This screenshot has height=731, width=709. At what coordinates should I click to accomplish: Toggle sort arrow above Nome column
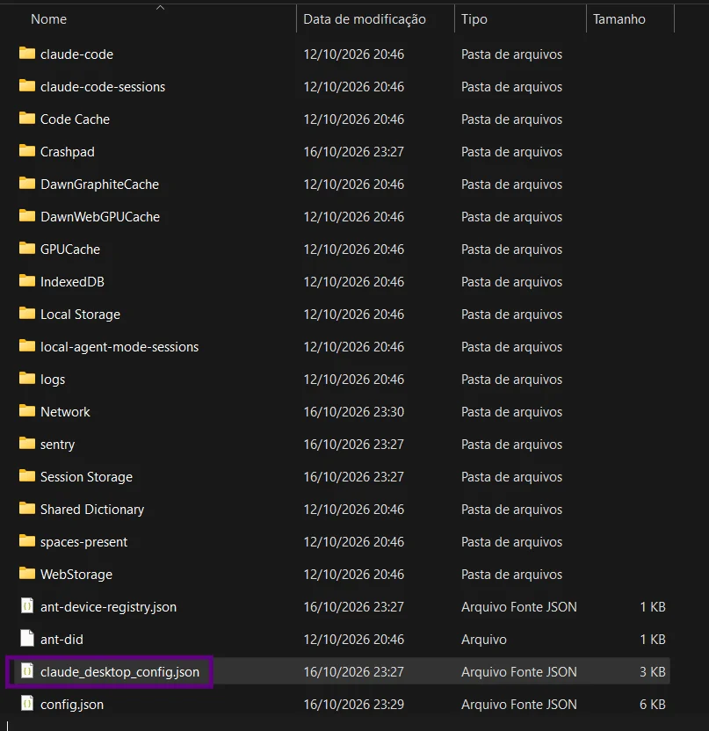161,7
